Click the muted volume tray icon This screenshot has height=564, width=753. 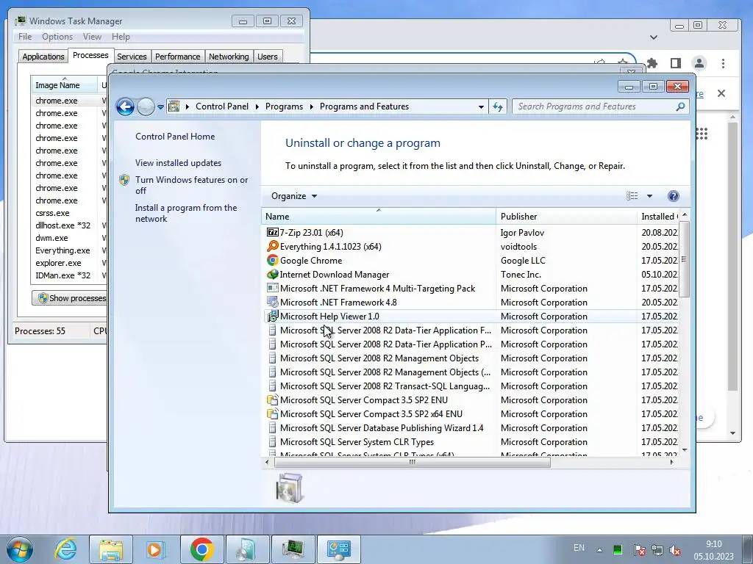675,550
